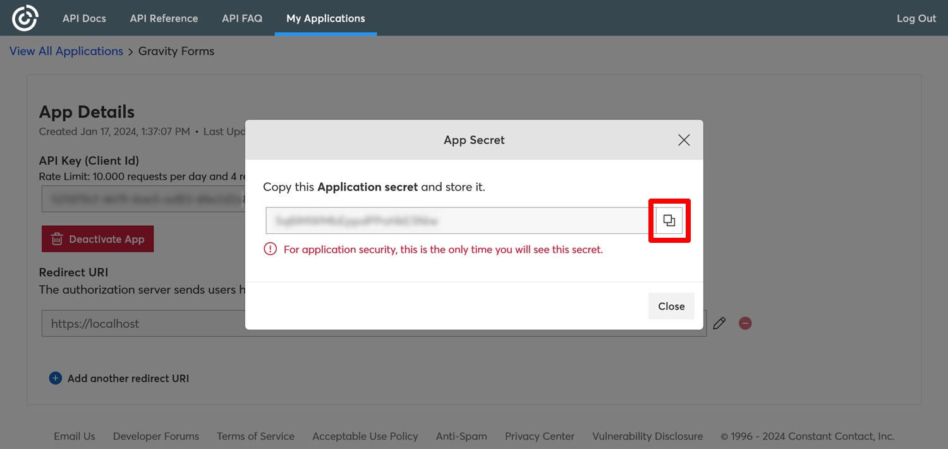Open the API Reference page
The image size is (948, 449).
click(x=164, y=18)
